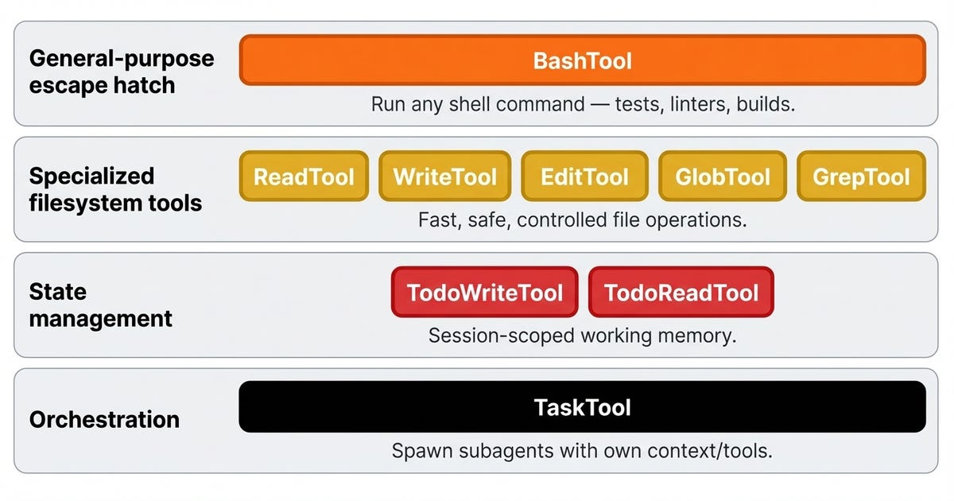Click the Orchestration heading
The height and width of the screenshot is (501, 954).
(x=104, y=420)
